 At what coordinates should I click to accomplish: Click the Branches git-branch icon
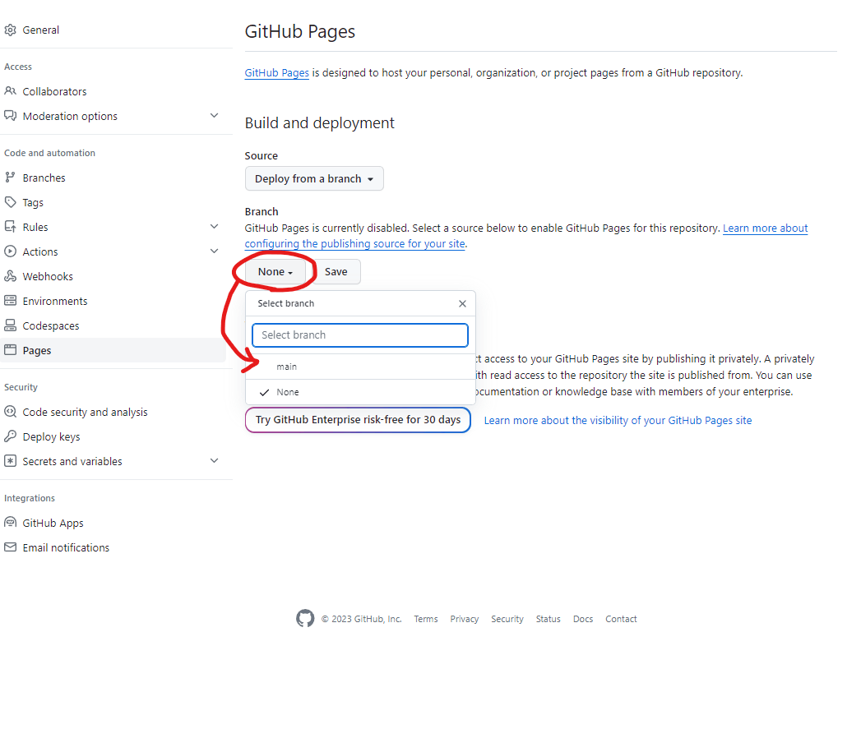[10, 178]
